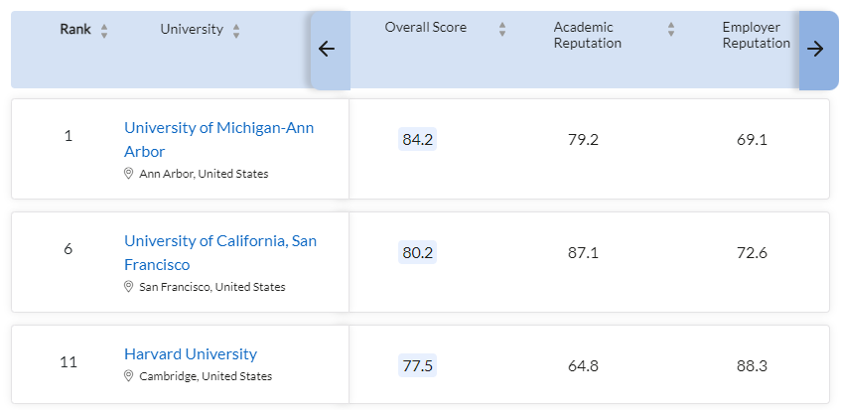Click the Ann Arbor location pin icon
The image size is (841, 410).
pyautogui.click(x=128, y=174)
